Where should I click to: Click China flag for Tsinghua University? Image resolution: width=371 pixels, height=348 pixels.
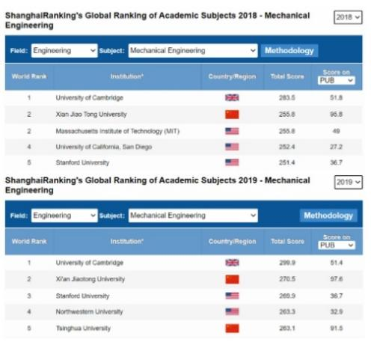click(x=232, y=329)
